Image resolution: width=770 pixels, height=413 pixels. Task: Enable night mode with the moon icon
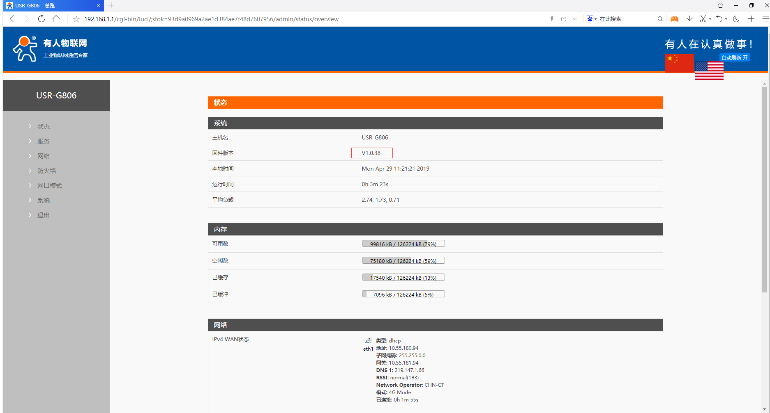click(736, 19)
